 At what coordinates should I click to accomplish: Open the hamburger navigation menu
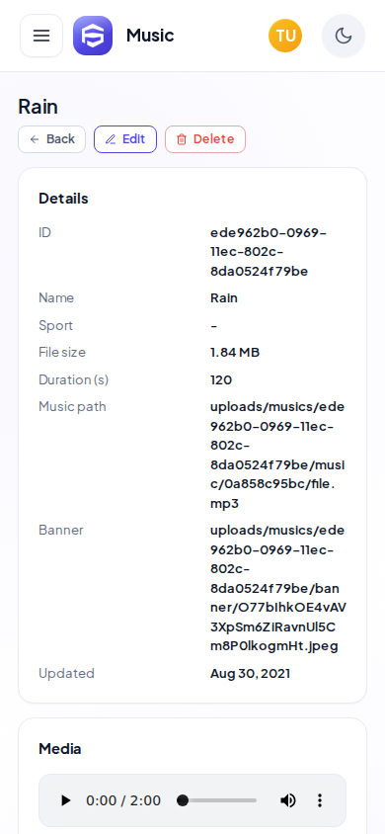coord(41,36)
